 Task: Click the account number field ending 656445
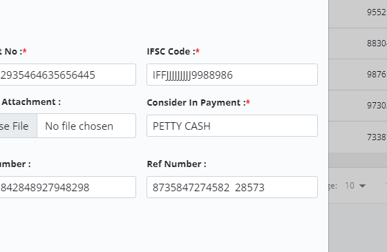68,75
